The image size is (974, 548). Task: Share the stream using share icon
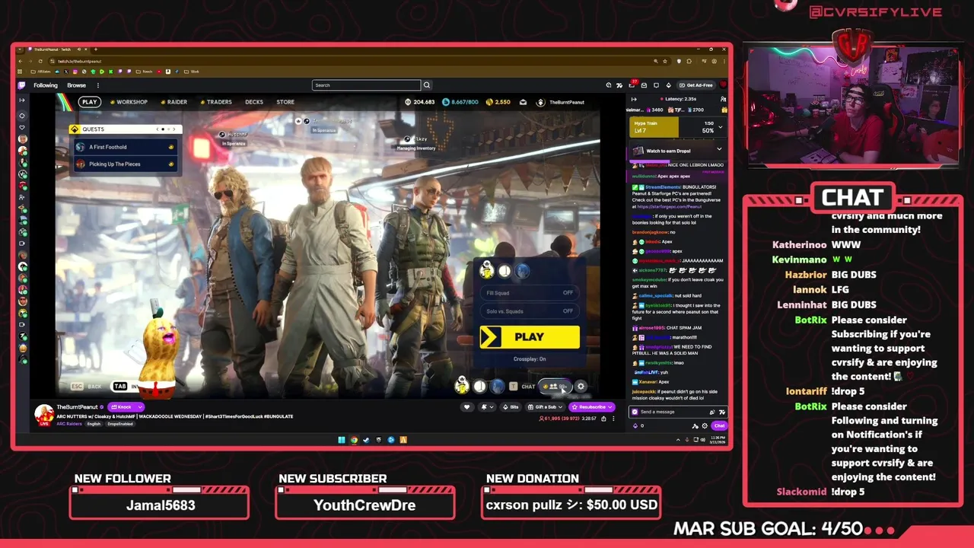pos(603,419)
